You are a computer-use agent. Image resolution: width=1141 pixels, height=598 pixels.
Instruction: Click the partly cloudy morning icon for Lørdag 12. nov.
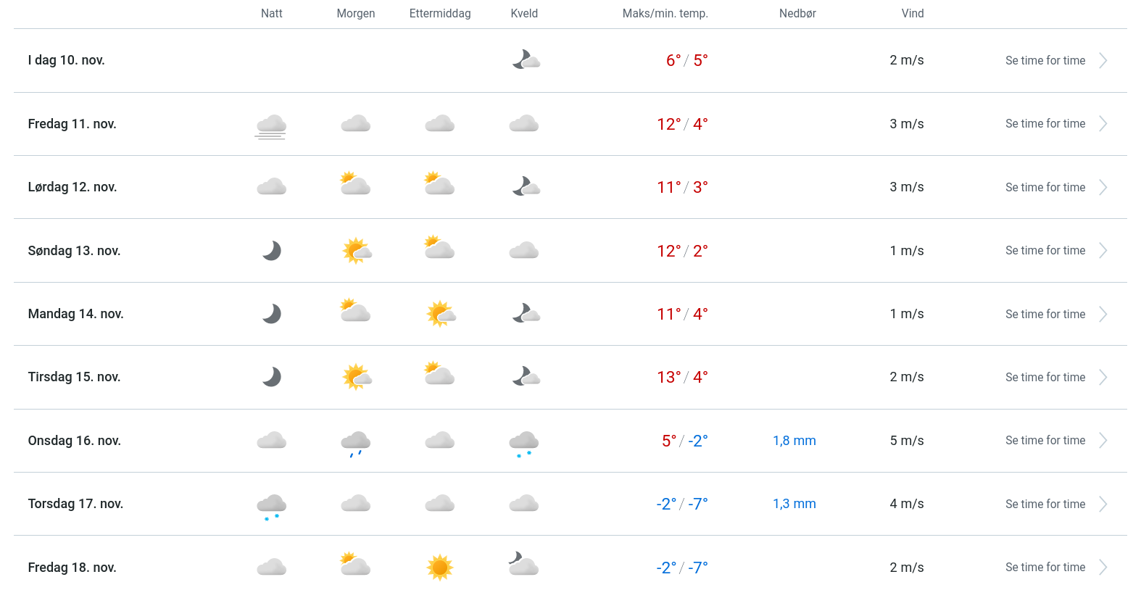(355, 184)
